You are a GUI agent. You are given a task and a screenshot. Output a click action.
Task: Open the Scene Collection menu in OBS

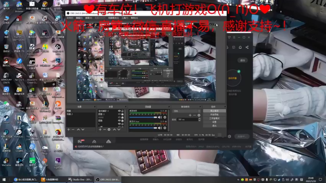(x=113, y=18)
